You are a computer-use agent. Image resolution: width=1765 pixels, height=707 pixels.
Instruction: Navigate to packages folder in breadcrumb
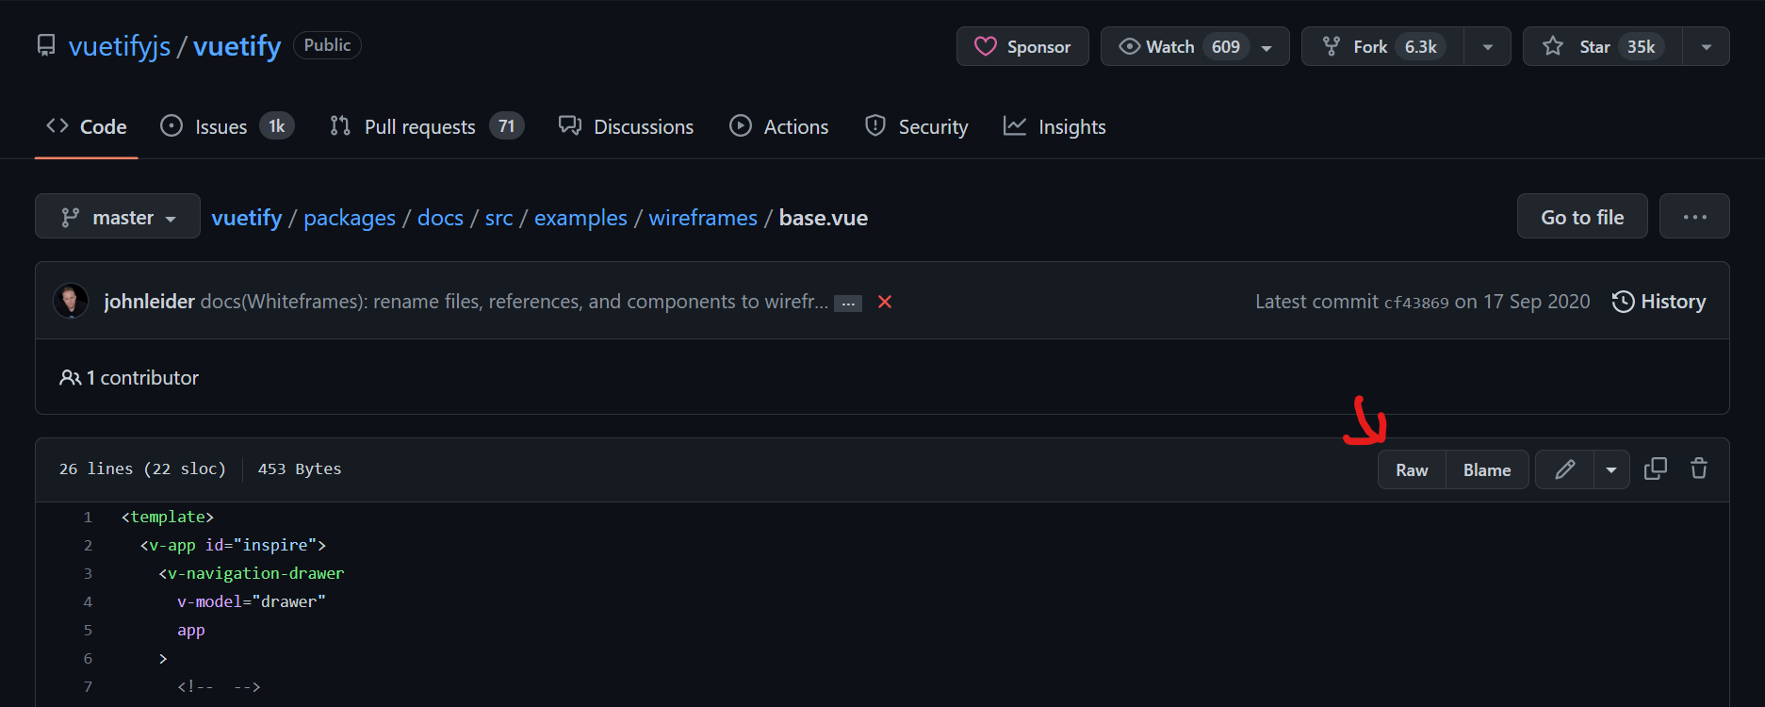(350, 218)
